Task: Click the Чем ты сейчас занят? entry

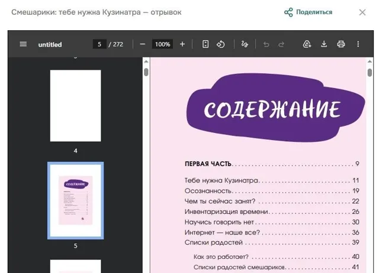Action: coord(272,201)
